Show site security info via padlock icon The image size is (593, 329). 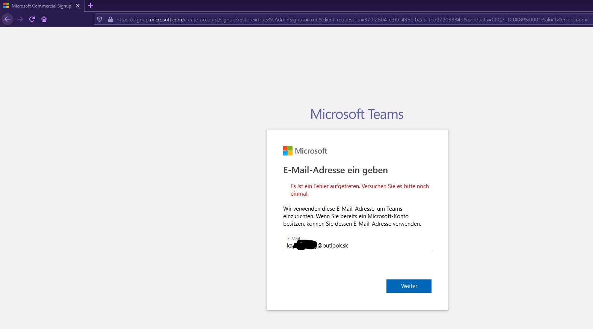110,19
